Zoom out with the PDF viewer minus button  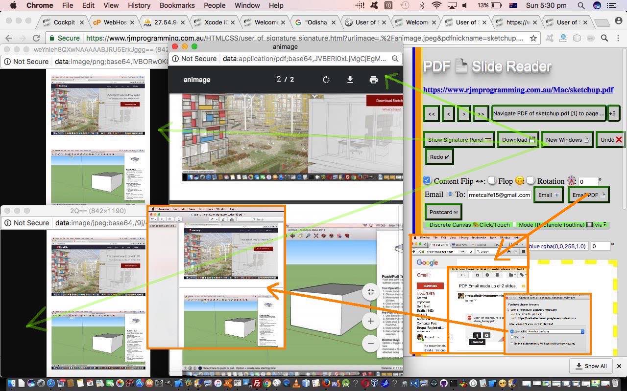tap(371, 343)
